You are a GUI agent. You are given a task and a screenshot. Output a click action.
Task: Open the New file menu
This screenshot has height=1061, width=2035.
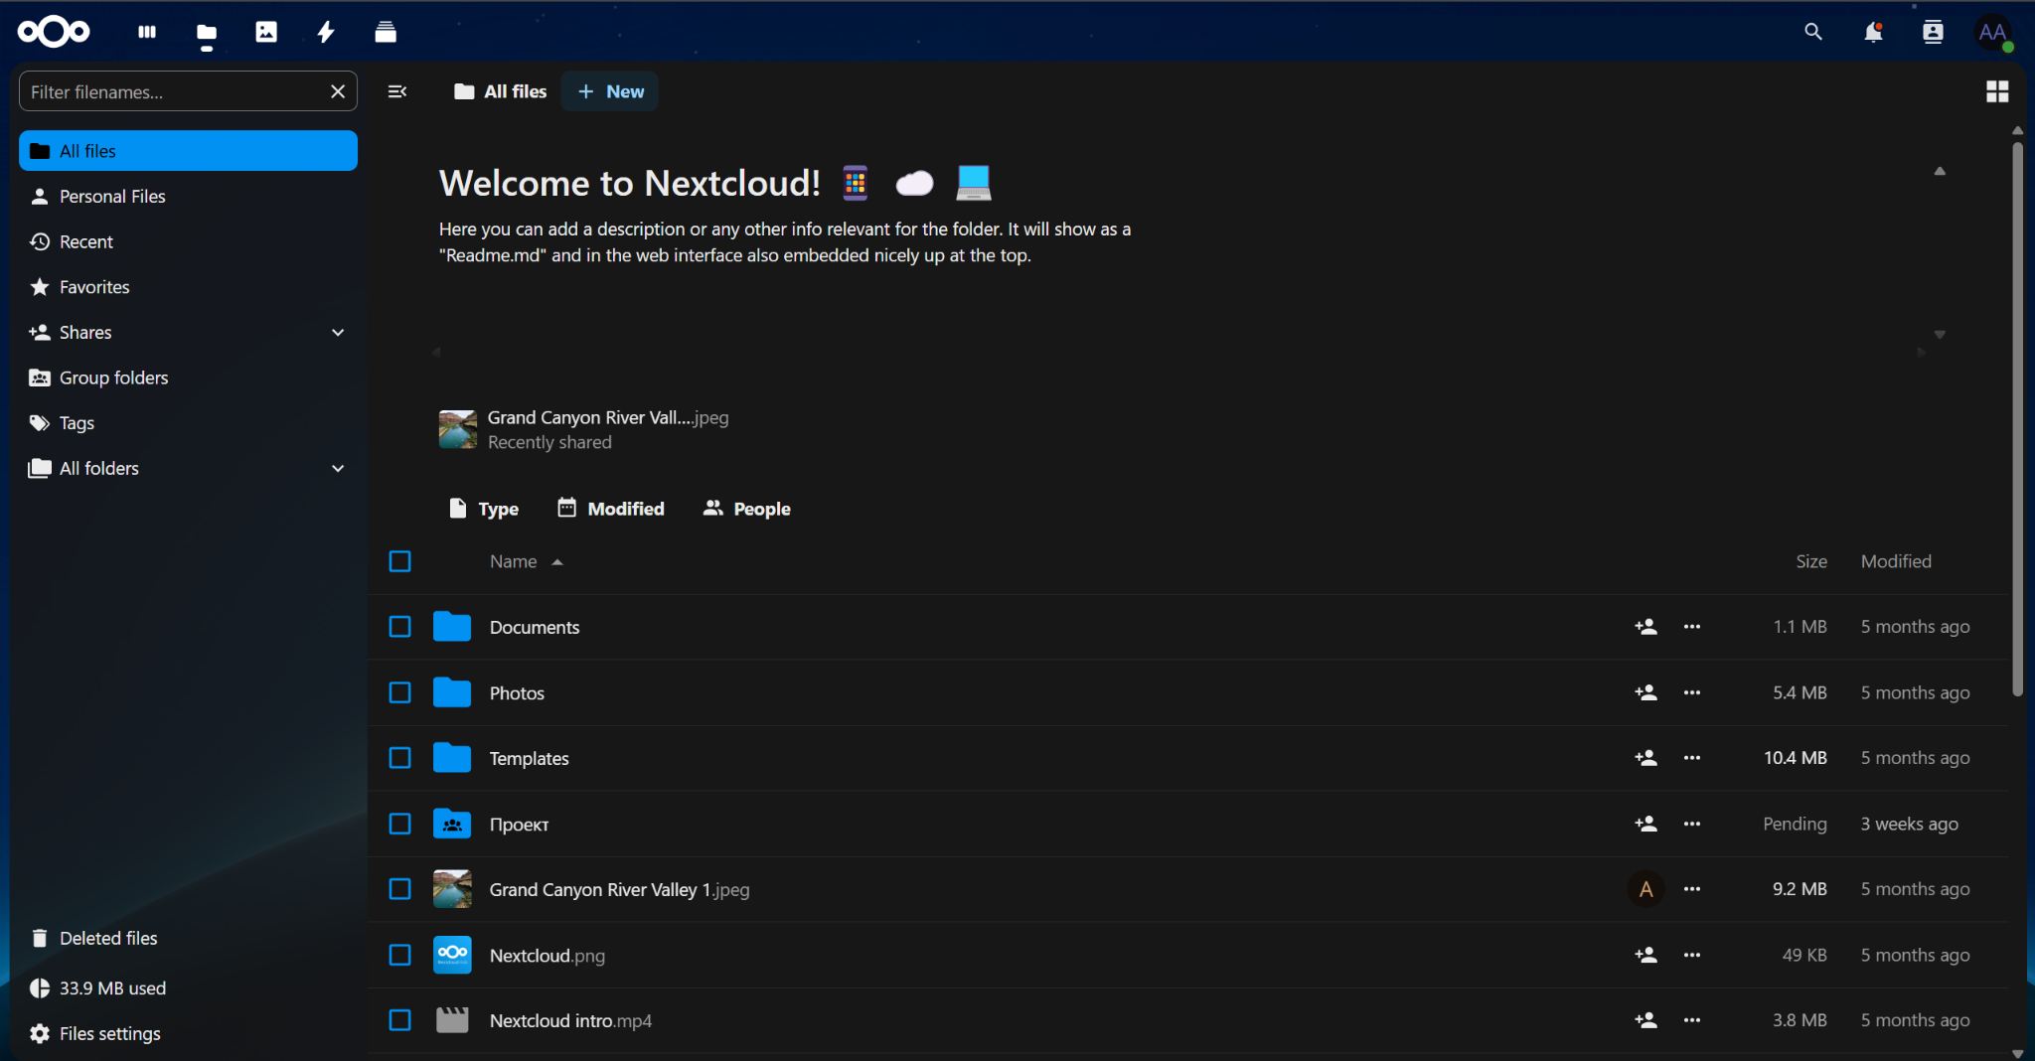(610, 91)
